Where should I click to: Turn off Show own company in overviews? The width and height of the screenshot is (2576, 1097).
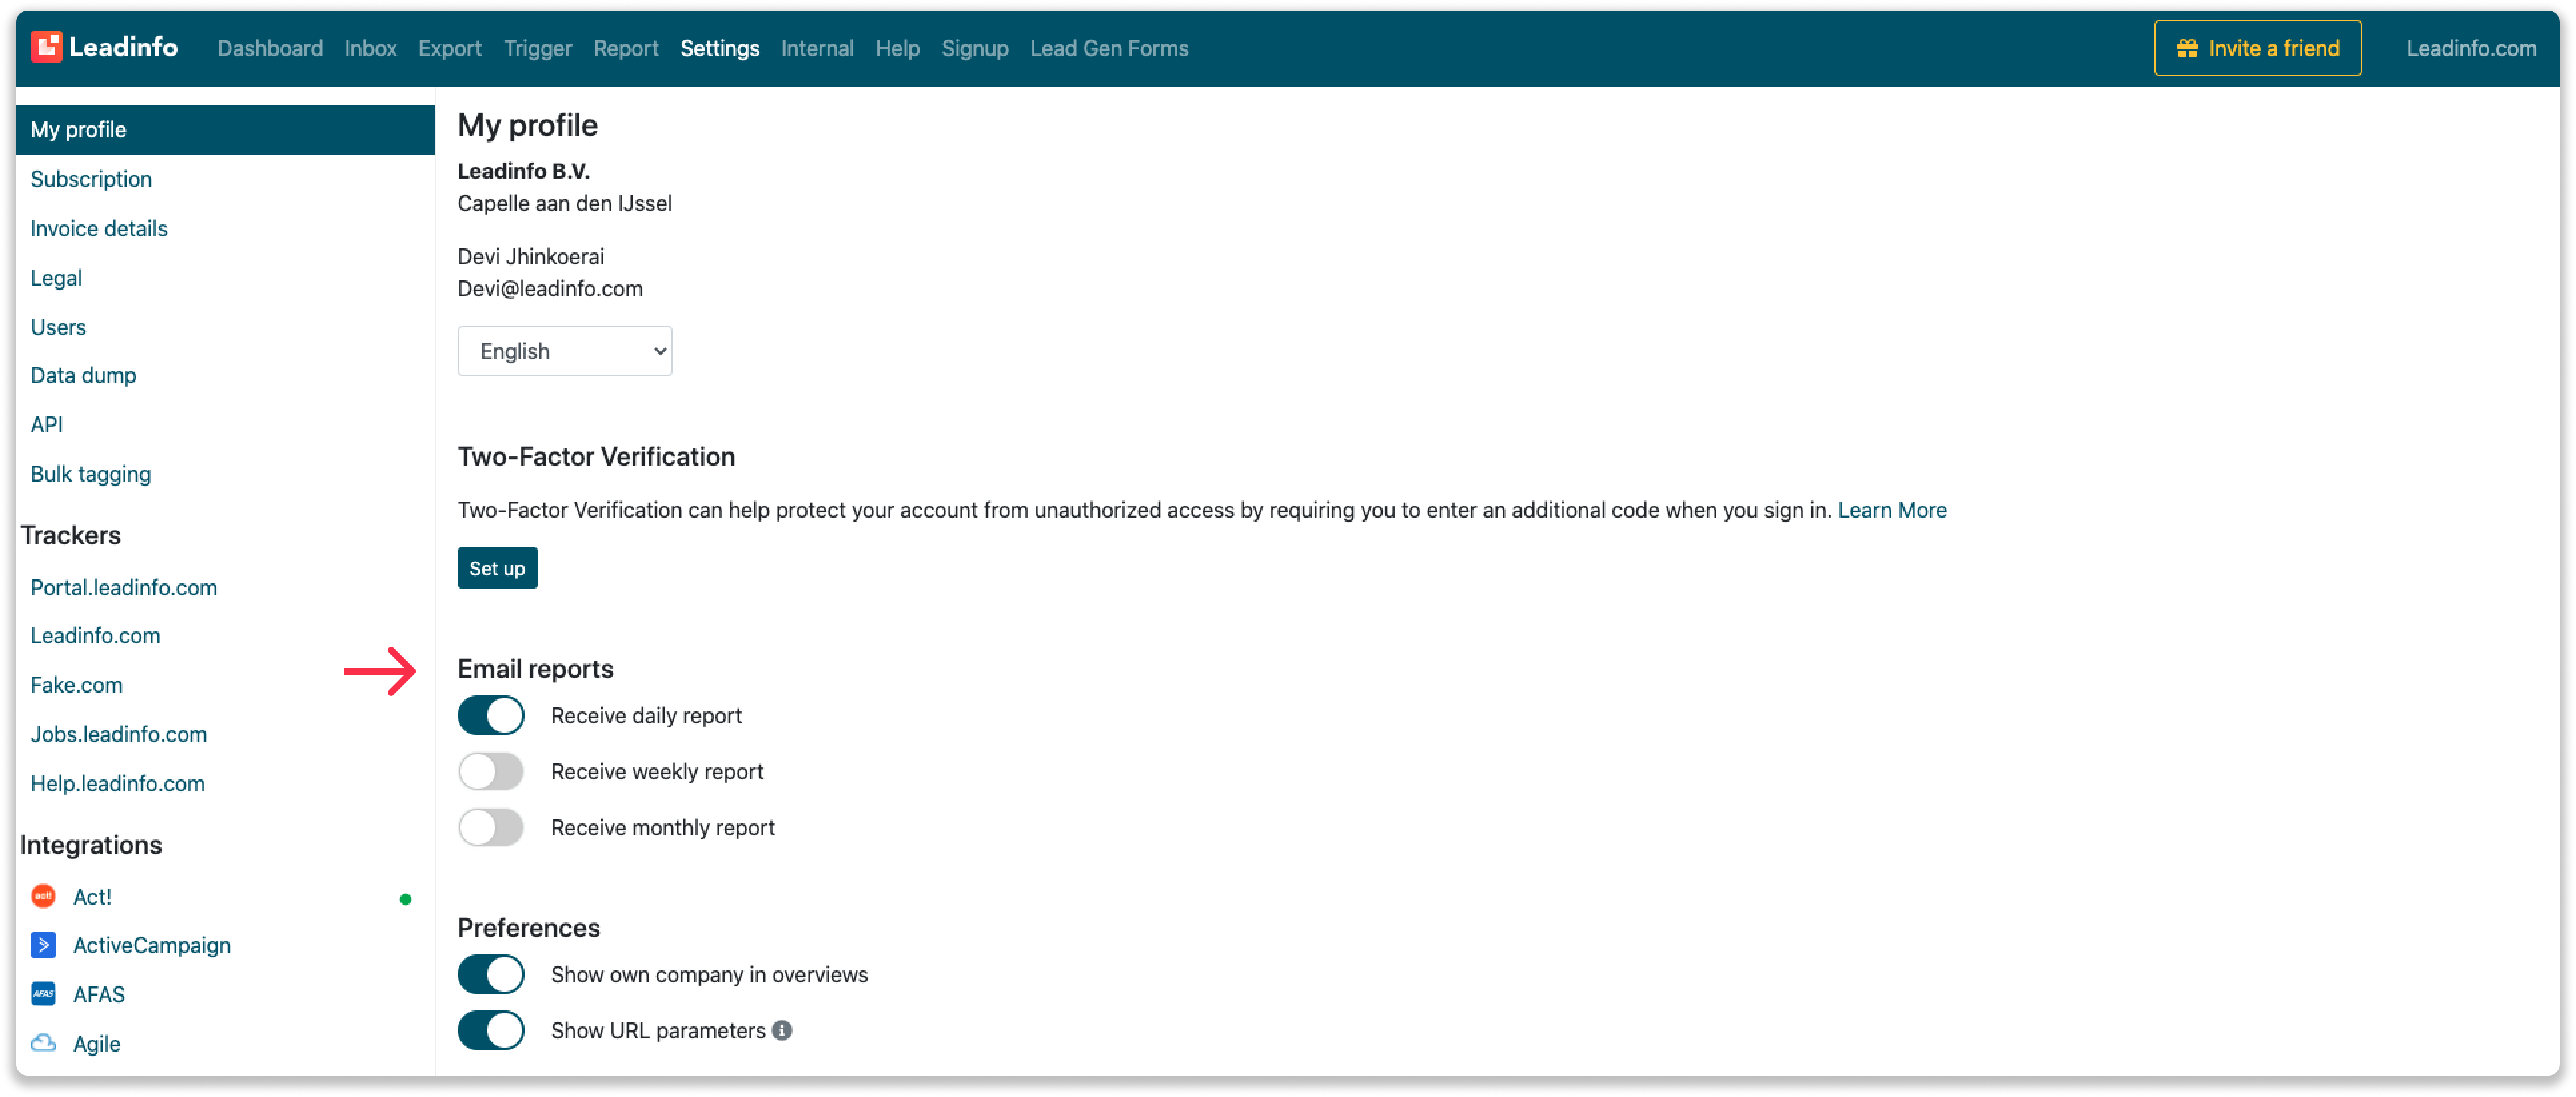pos(491,974)
